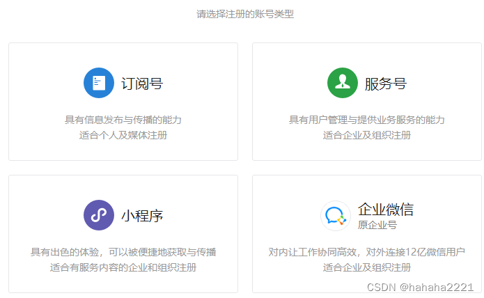Click 具有信息发布与传播的能力 description
This screenshot has width=484, height=298.
[123, 120]
